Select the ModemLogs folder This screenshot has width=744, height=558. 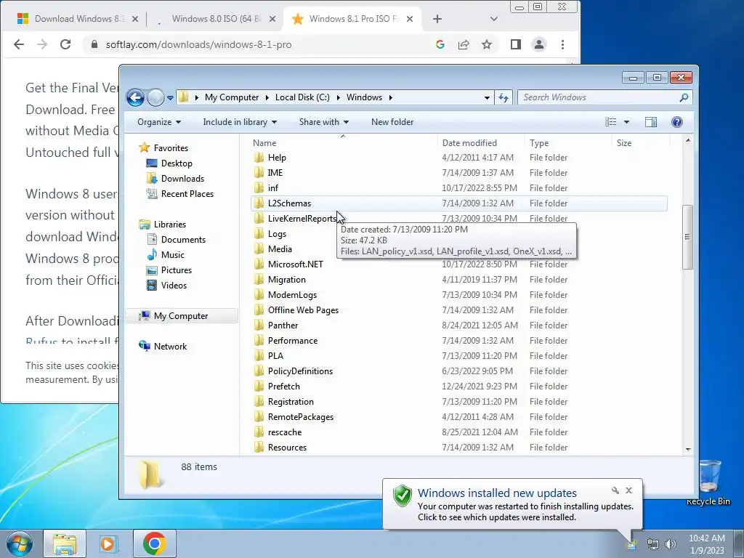[292, 295]
